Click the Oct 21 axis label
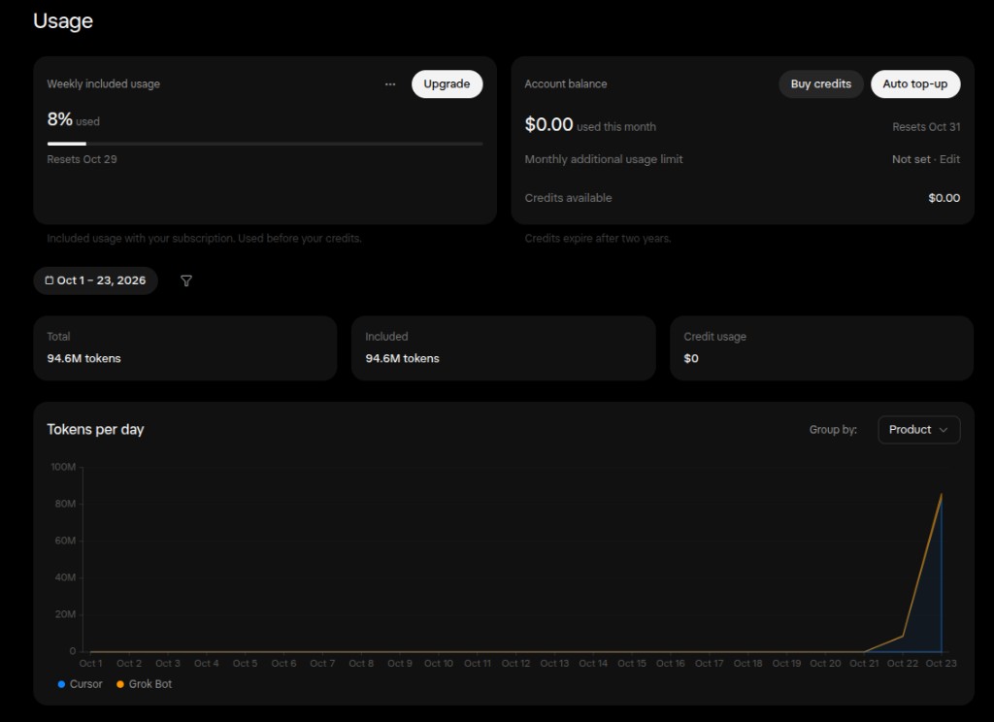 (864, 664)
